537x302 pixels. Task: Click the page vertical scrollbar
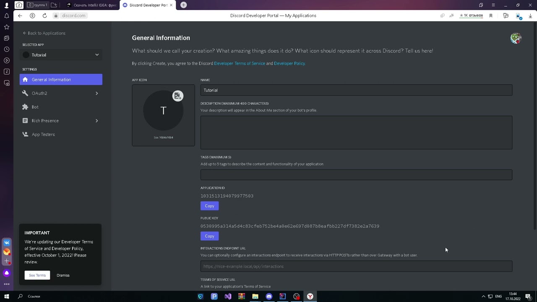point(535,126)
